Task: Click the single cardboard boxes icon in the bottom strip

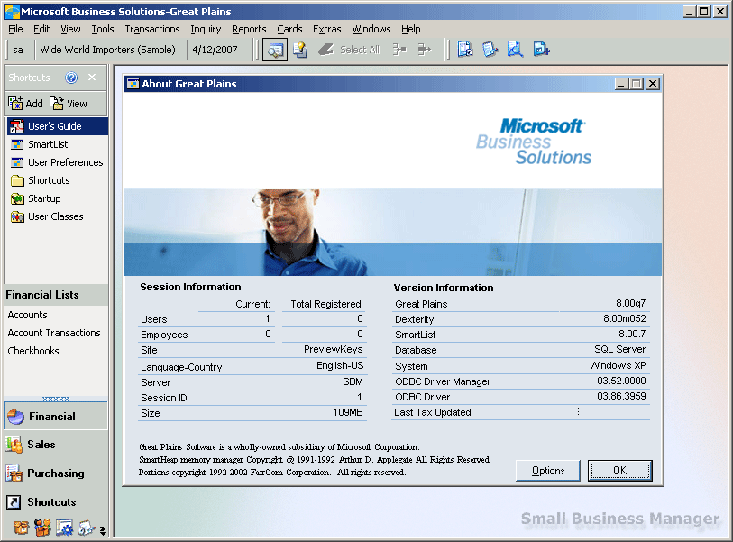Action: click(x=21, y=528)
